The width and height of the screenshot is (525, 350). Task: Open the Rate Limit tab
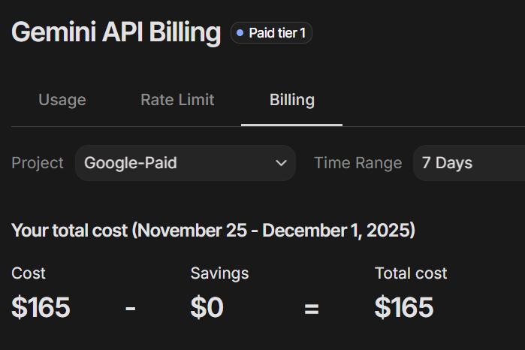(177, 100)
